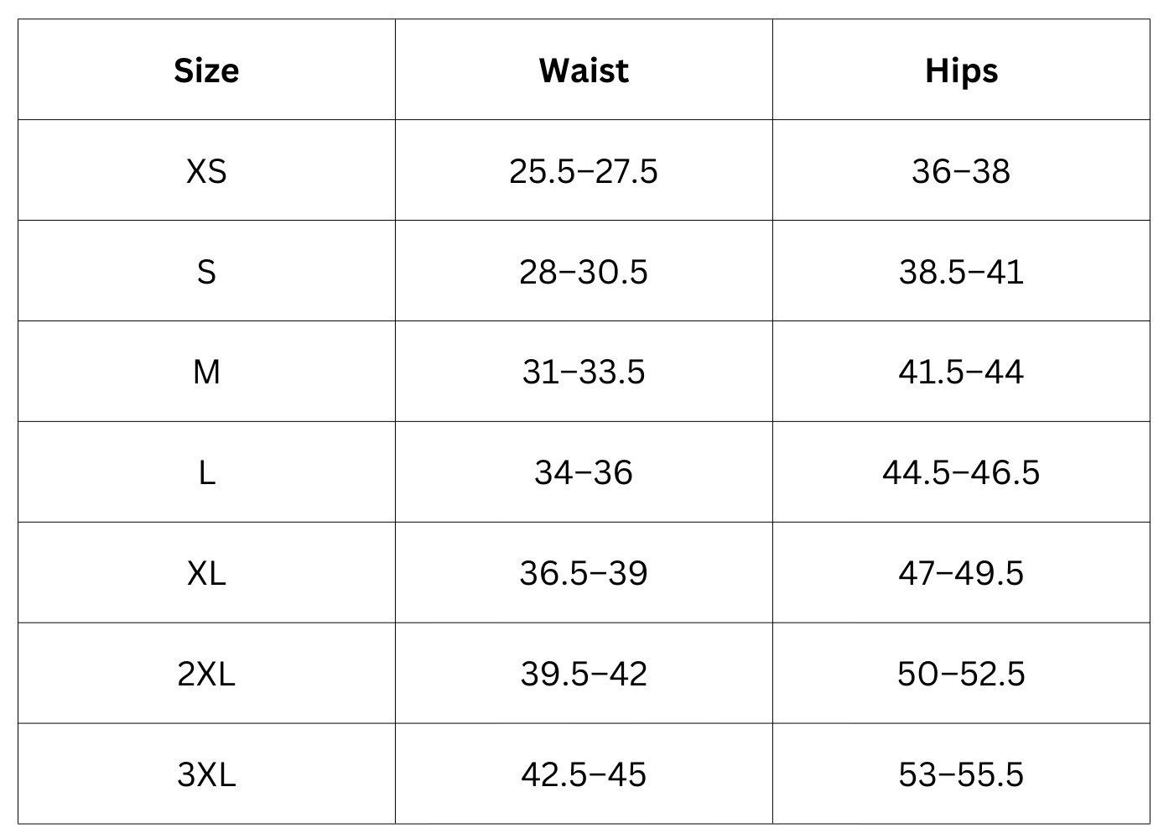Click waist value 36.5–39
1174x839 pixels.
tap(584, 573)
